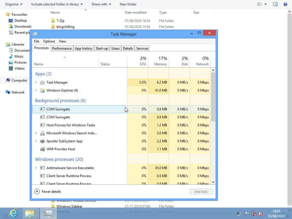
Task: Select the Windows Sidebar folder in Explorer
Action: click(69, 206)
